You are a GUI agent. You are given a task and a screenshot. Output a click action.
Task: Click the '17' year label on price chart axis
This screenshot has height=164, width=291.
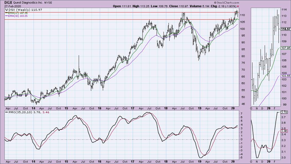(132, 108)
